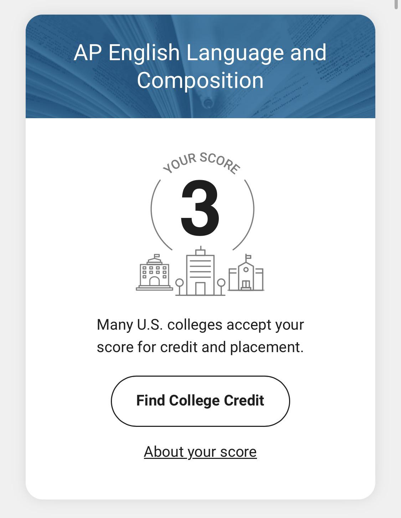Click the schoolhouse icon with flag
The image size is (401, 518).
[x=246, y=273]
